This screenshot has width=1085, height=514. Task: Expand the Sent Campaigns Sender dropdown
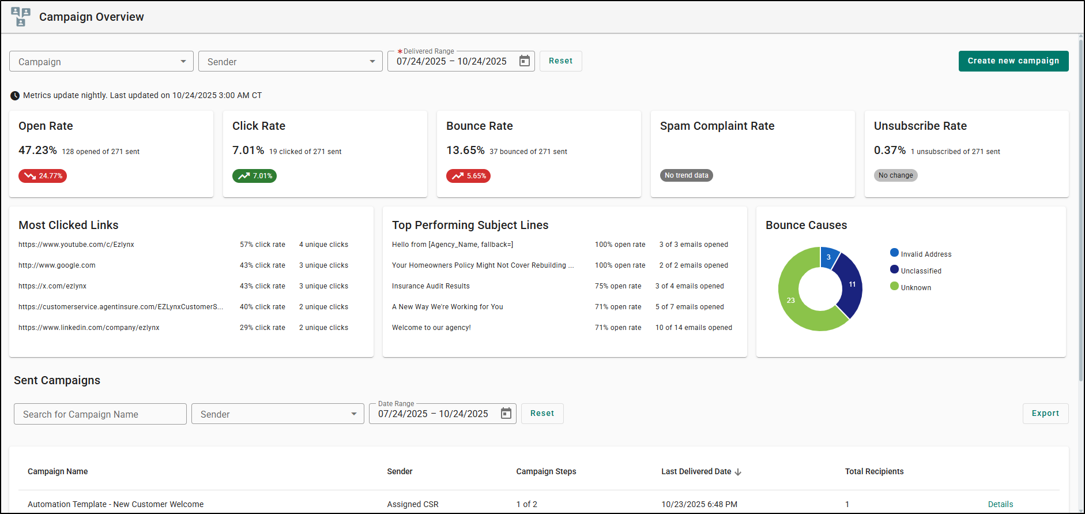278,414
